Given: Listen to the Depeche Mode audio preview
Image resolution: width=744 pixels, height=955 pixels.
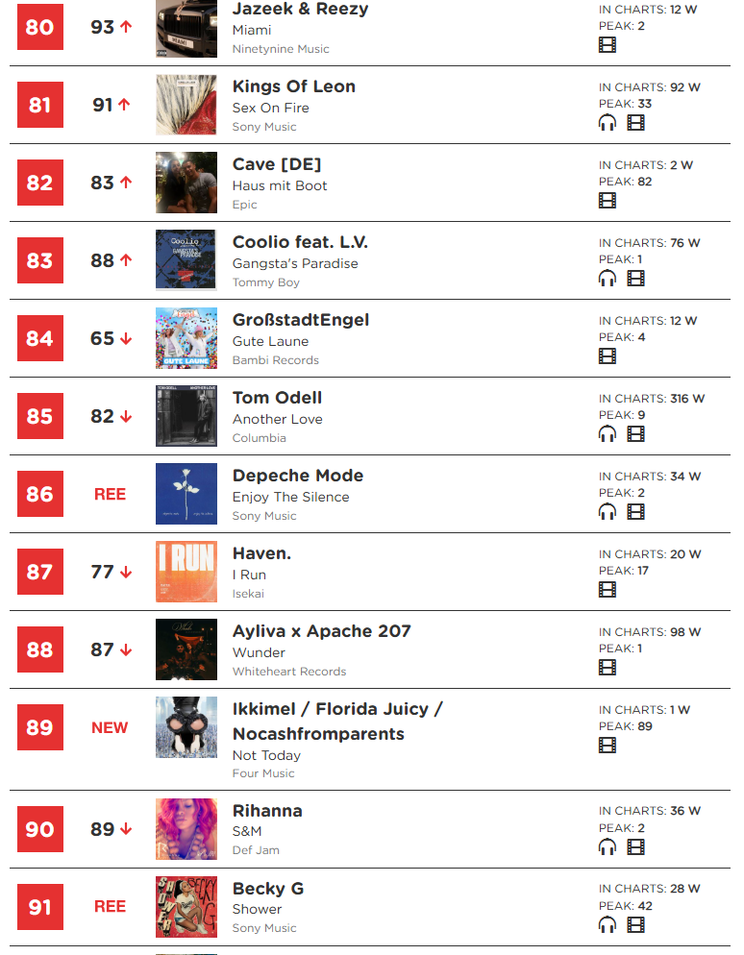Looking at the screenshot, I should (x=608, y=511).
